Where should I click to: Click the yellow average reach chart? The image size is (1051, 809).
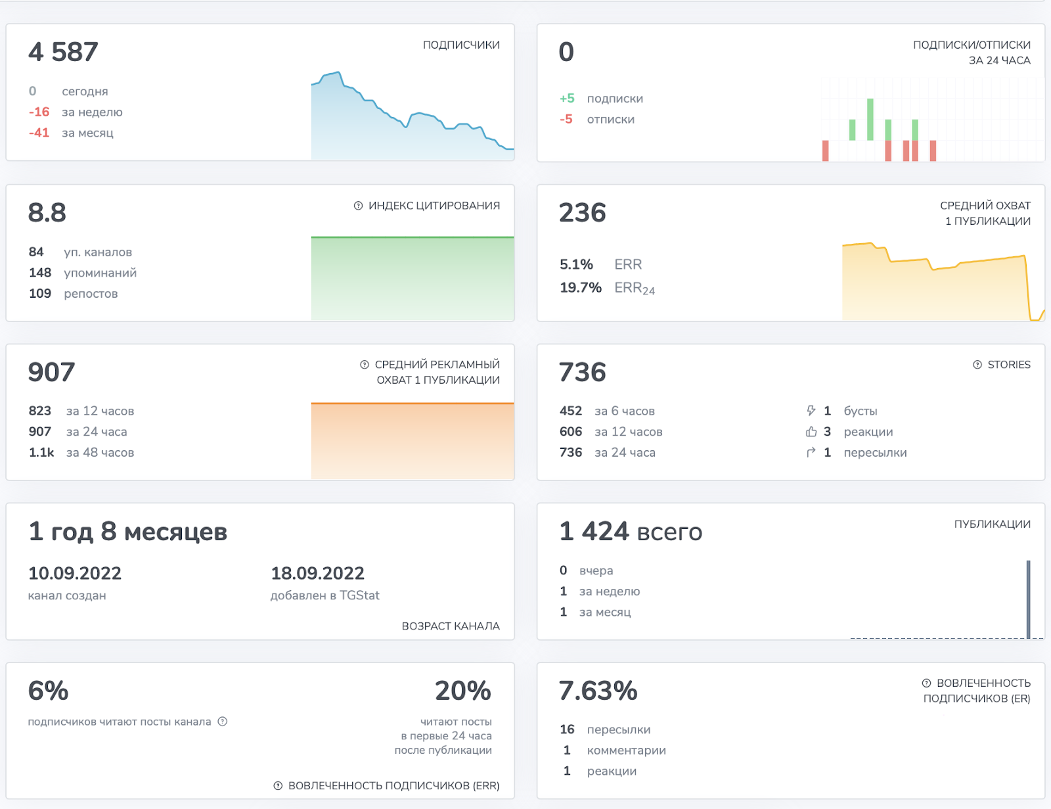pyautogui.click(x=943, y=281)
